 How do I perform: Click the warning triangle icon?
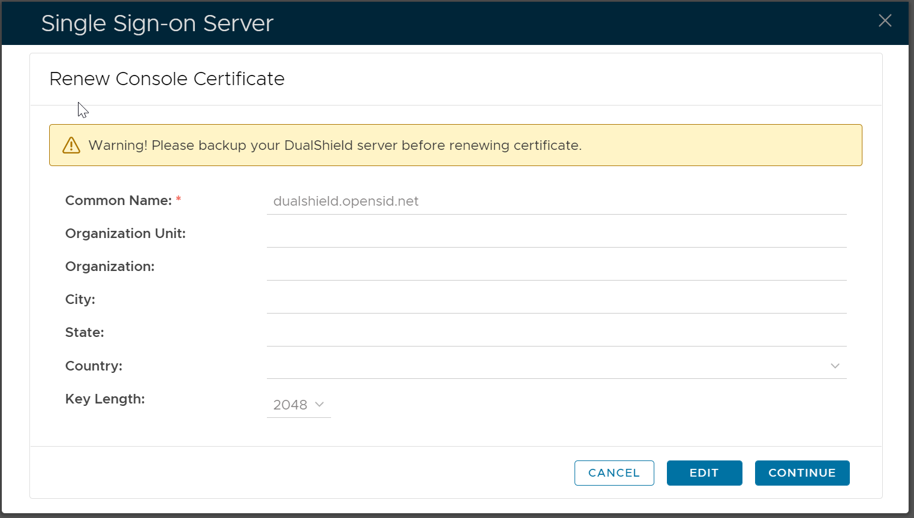71,145
